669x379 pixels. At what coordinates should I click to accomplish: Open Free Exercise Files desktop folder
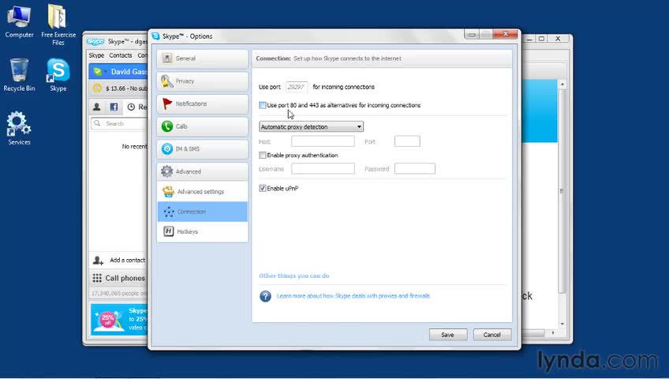pos(58,24)
